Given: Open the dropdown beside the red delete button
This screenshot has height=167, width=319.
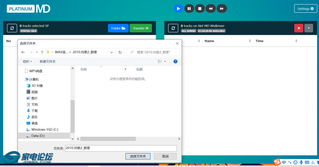Looking at the screenshot, I should click(309, 28).
